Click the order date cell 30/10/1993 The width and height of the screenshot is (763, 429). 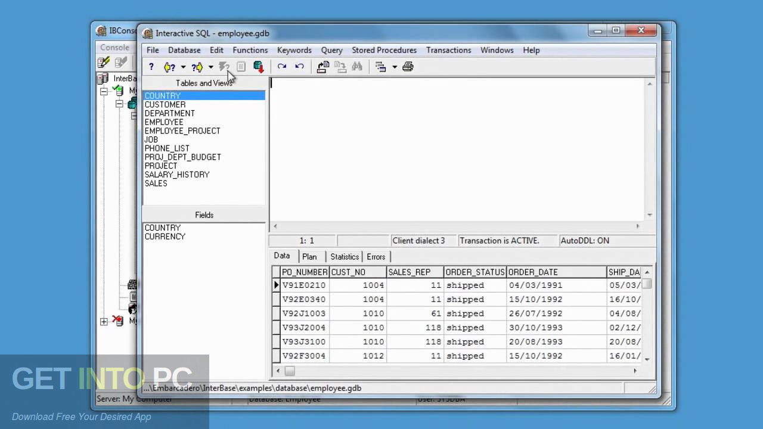click(x=556, y=328)
